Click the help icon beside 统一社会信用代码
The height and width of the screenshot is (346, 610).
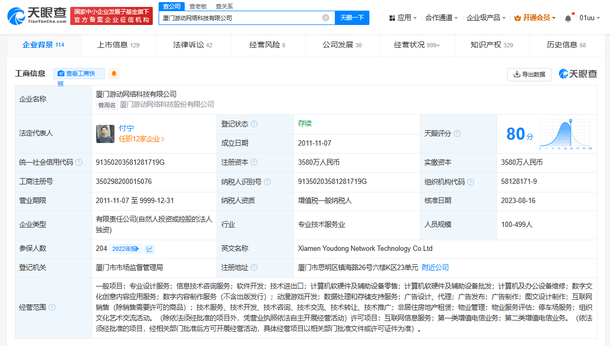[x=79, y=162]
